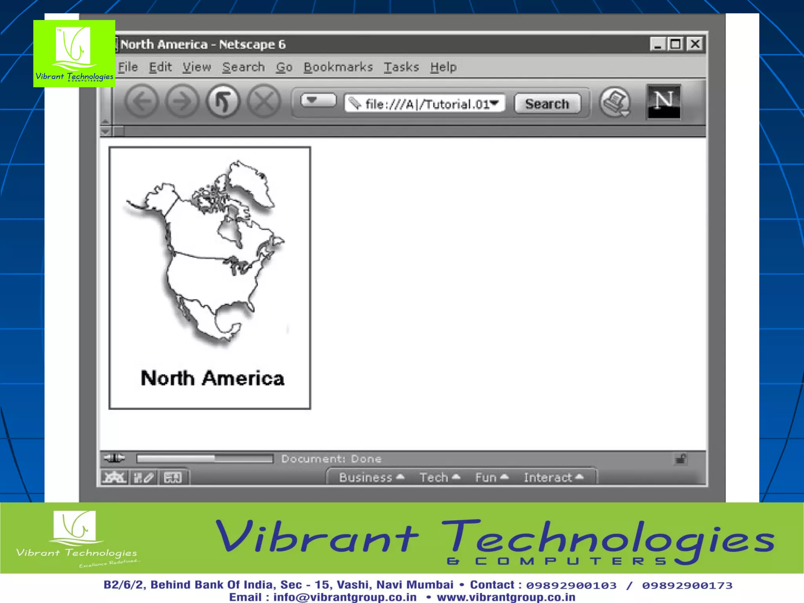The height and width of the screenshot is (603, 804).
Task: Click the Vibrant Technologies logo at top left
Action: (74, 53)
